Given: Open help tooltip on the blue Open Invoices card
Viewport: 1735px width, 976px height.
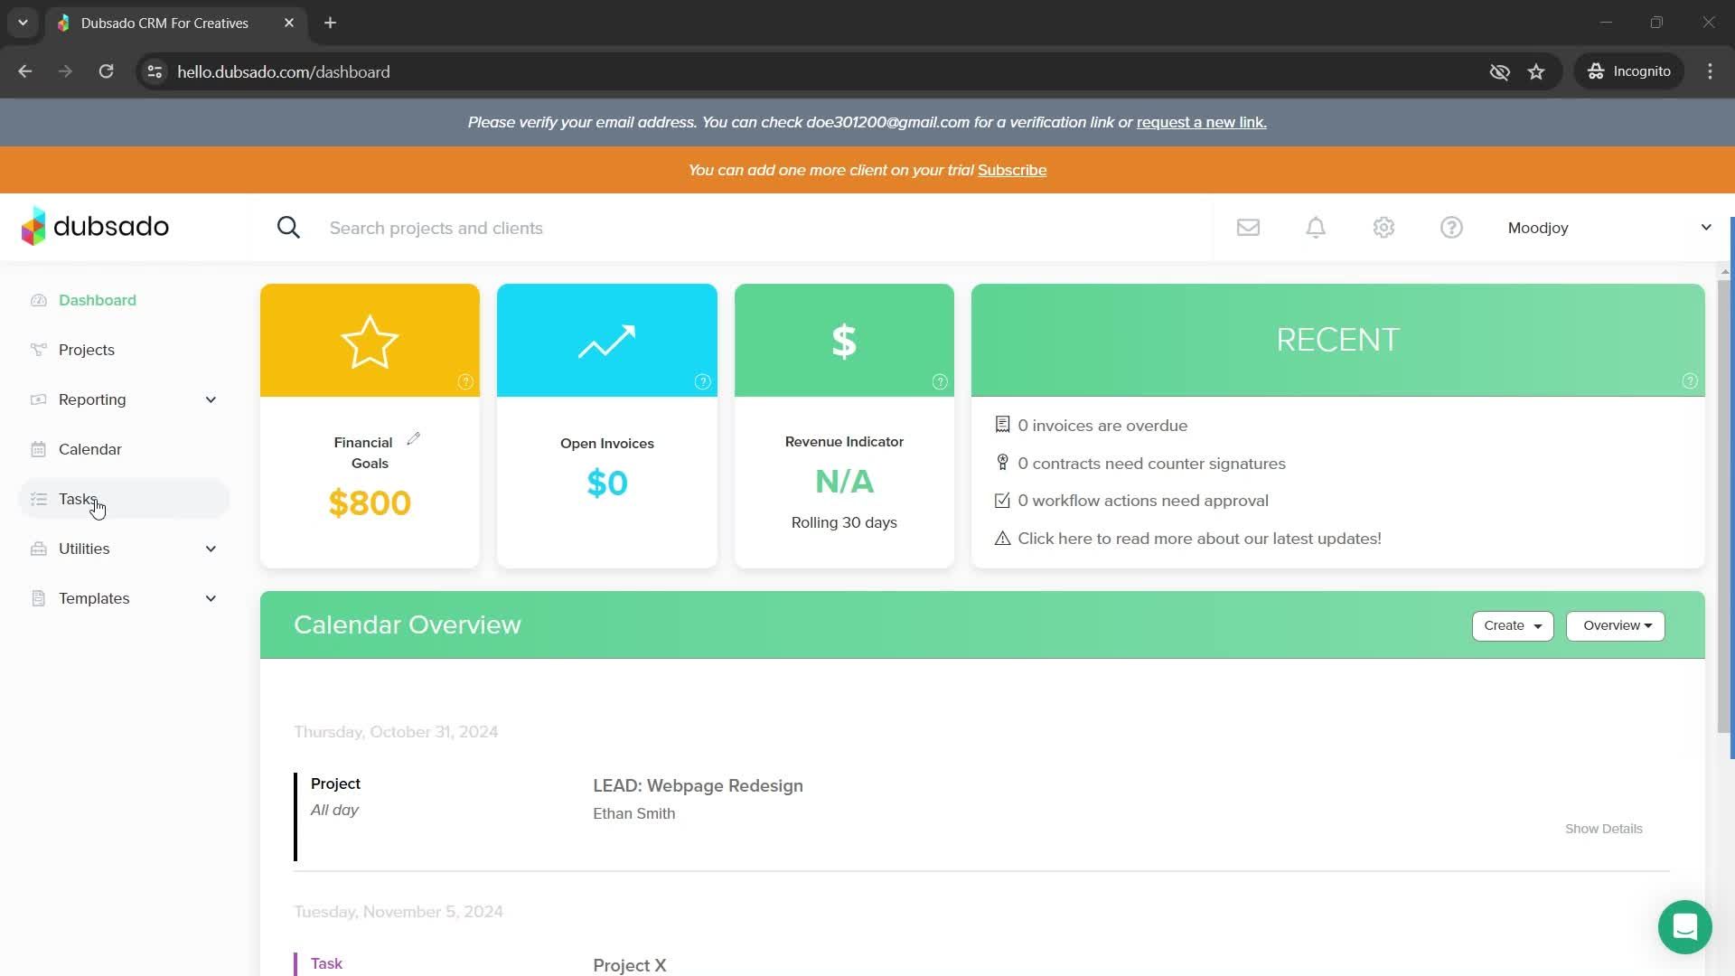Looking at the screenshot, I should click(702, 381).
